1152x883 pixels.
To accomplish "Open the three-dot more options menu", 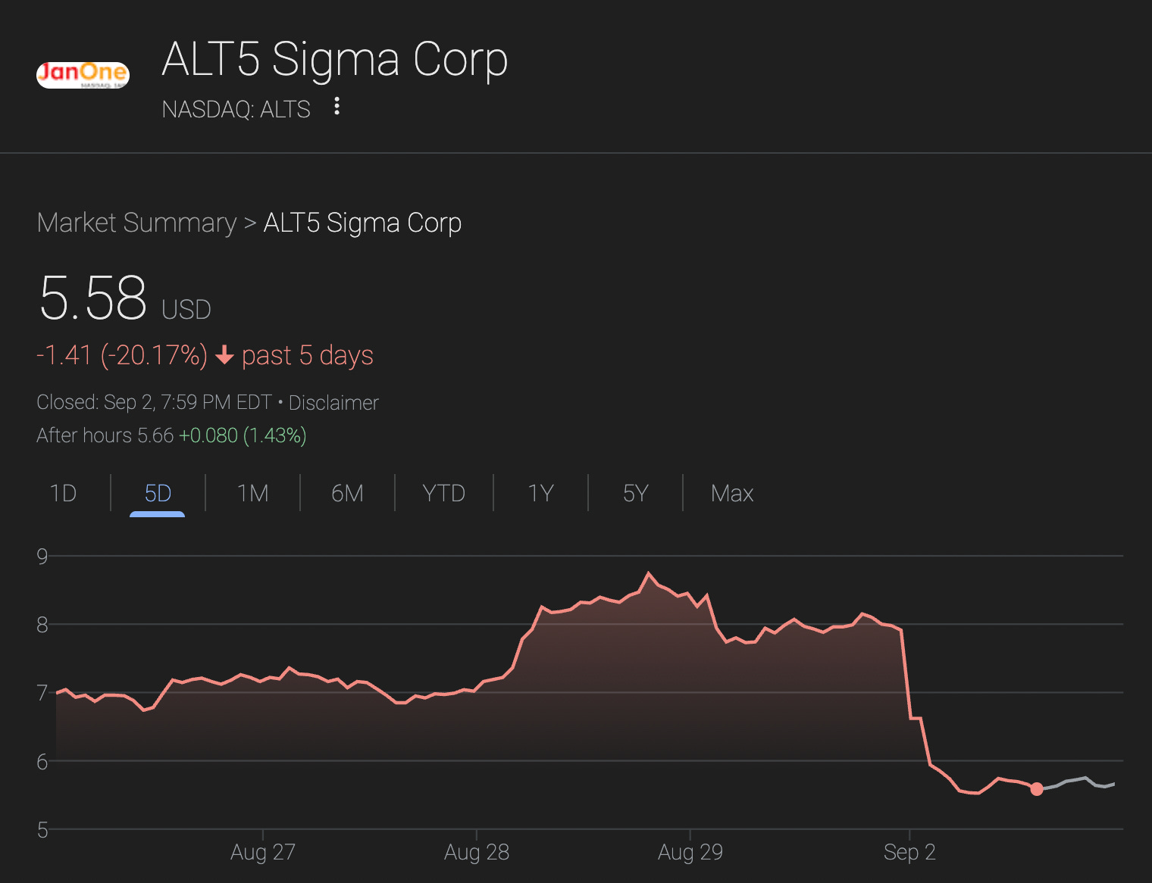I will pos(337,107).
